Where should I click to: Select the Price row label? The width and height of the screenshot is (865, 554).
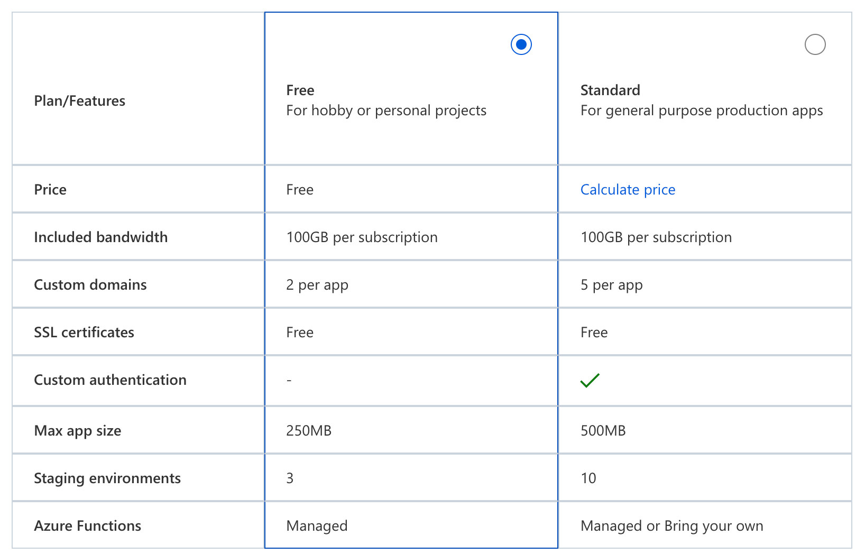[x=50, y=189]
